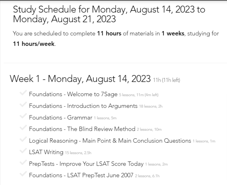Open the LSAT Writing module
227x185 pixels.
[46, 152]
